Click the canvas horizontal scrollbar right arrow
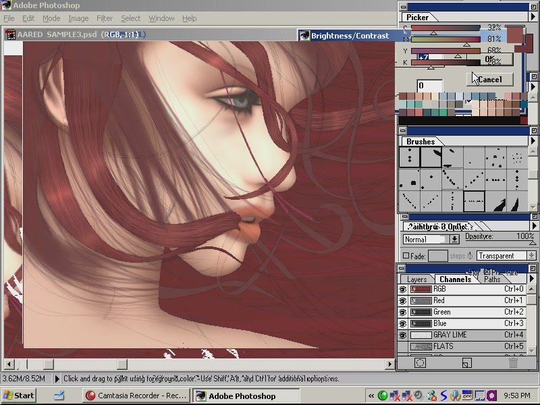This screenshot has width=540, height=405. [x=390, y=364]
